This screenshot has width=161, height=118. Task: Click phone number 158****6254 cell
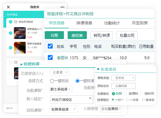[102, 58]
